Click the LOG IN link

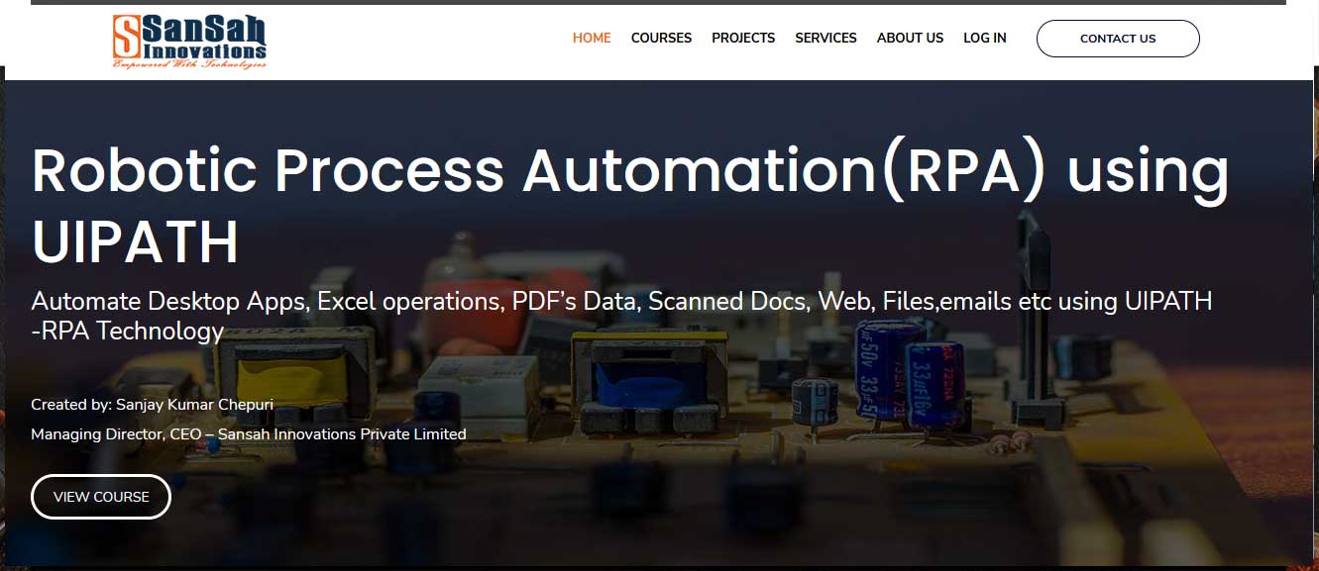point(984,38)
